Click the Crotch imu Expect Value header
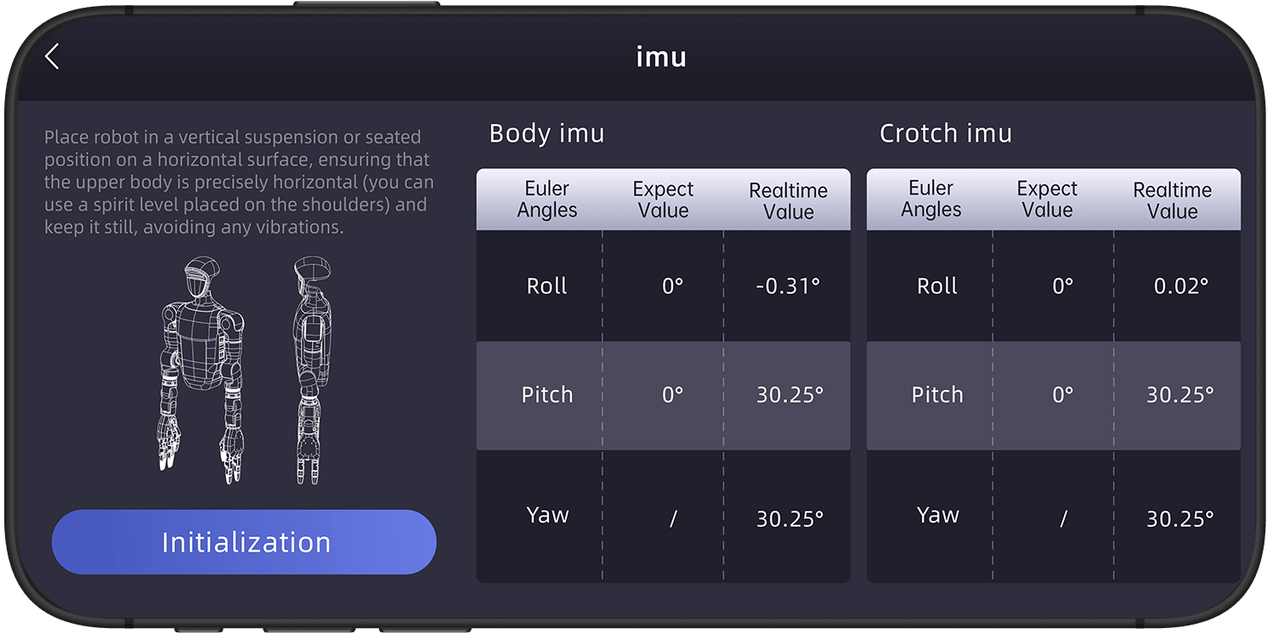Screen dimensions: 1273x634 click(1048, 199)
